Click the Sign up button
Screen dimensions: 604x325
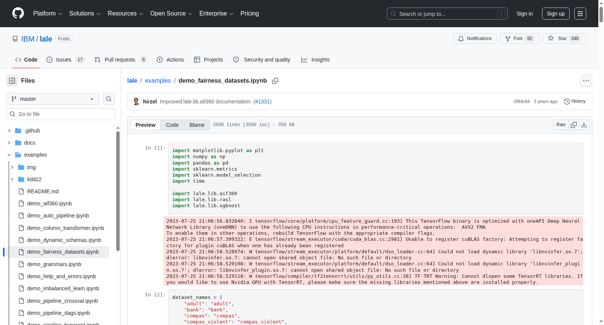click(x=556, y=14)
